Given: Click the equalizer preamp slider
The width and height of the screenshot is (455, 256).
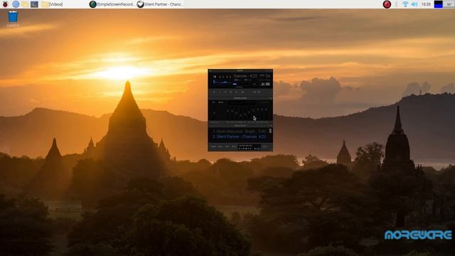Looking at the screenshot, I should [215, 113].
